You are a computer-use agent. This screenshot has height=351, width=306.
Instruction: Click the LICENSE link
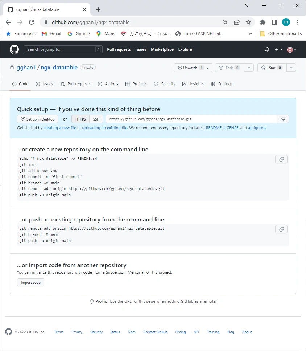click(x=231, y=128)
